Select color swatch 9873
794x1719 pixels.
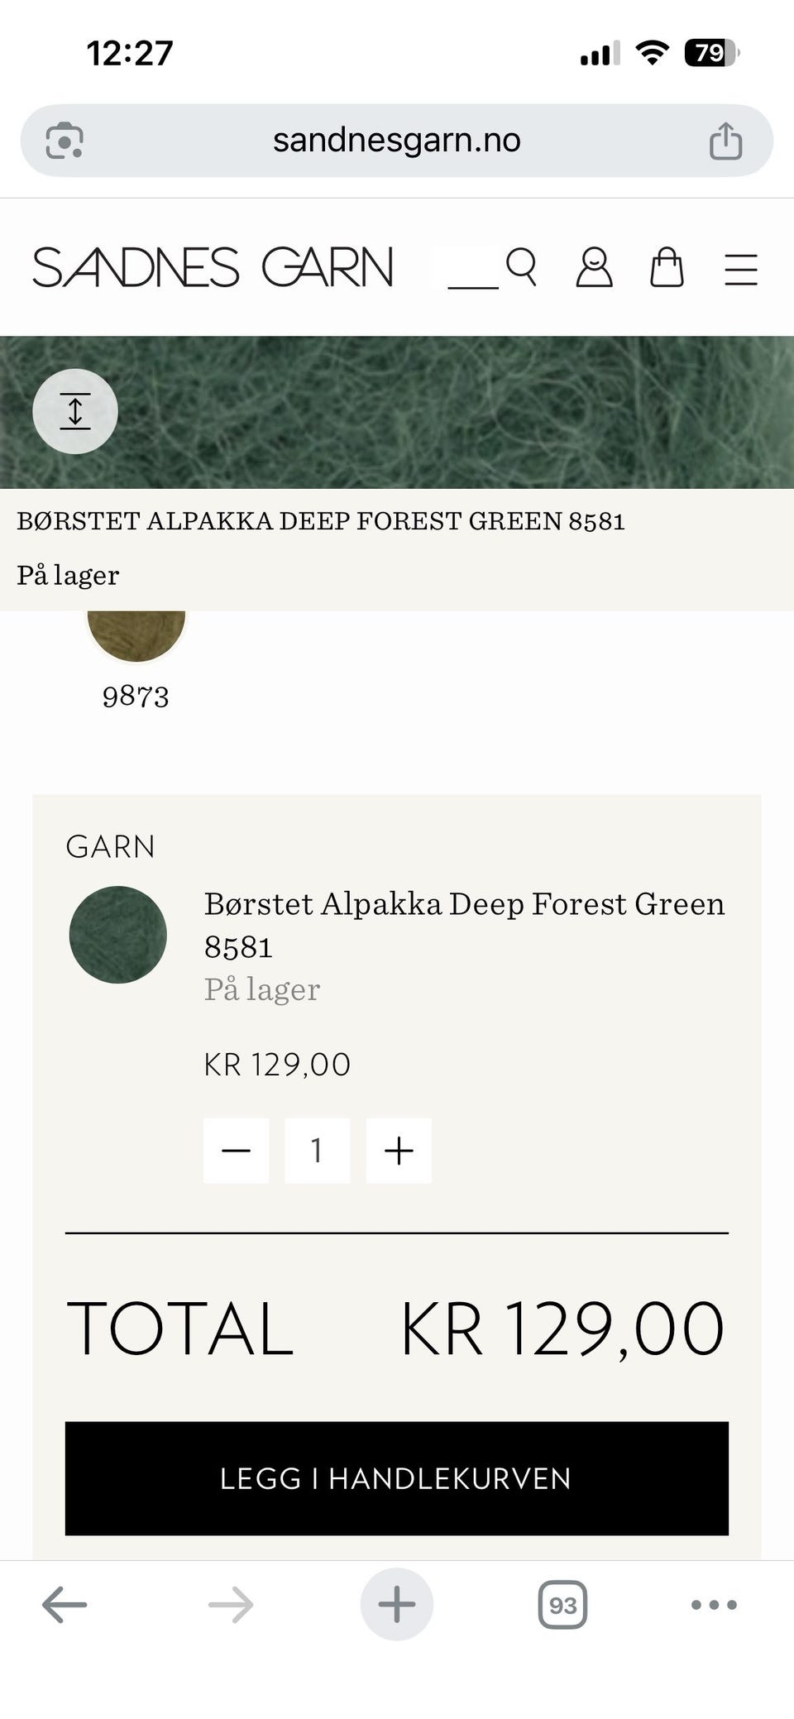tap(136, 637)
